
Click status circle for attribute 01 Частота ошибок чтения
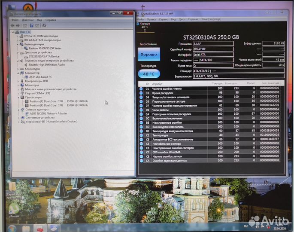(x=141, y=89)
